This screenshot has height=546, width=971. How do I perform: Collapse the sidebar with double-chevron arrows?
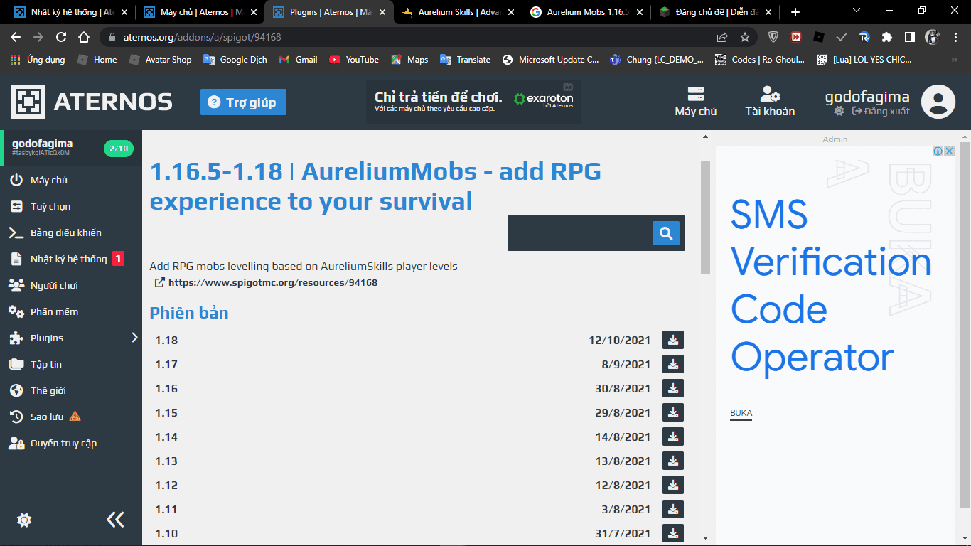point(115,520)
